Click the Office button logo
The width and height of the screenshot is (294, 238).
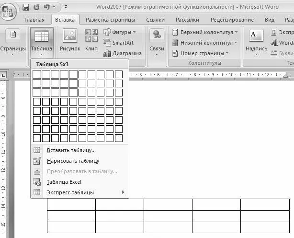8,11
